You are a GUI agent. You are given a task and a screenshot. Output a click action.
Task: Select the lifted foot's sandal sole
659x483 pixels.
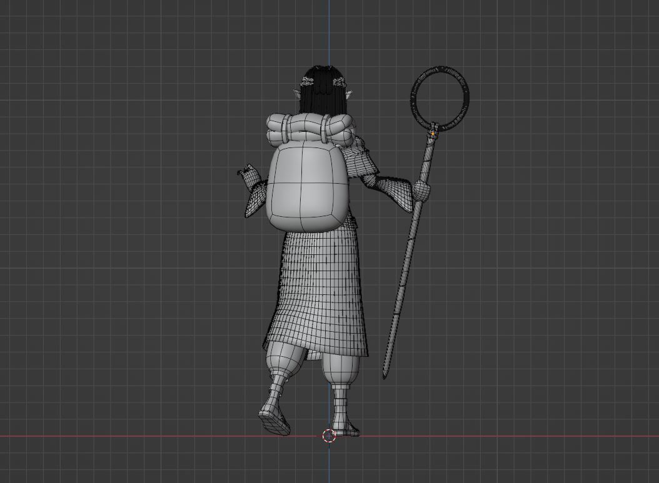click(274, 424)
